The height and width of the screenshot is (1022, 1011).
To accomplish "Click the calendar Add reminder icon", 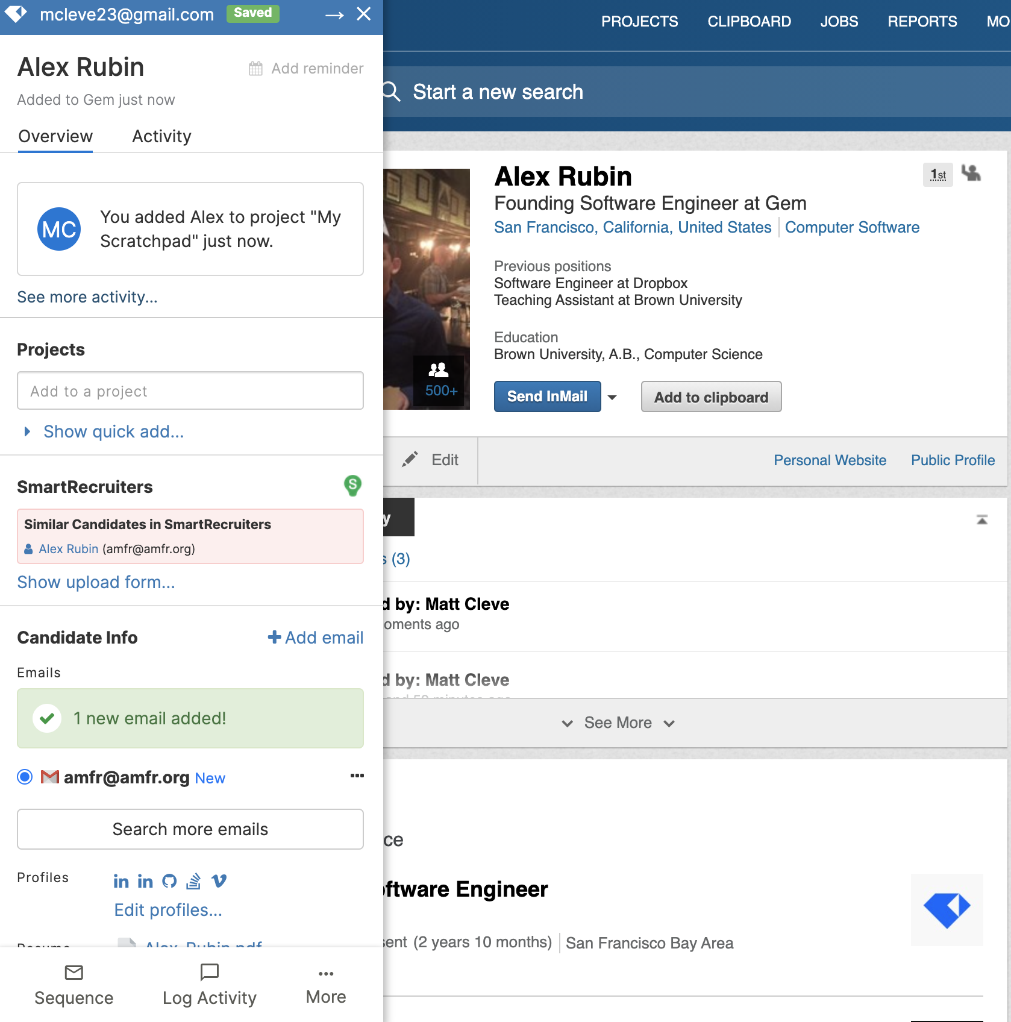I will coord(255,69).
